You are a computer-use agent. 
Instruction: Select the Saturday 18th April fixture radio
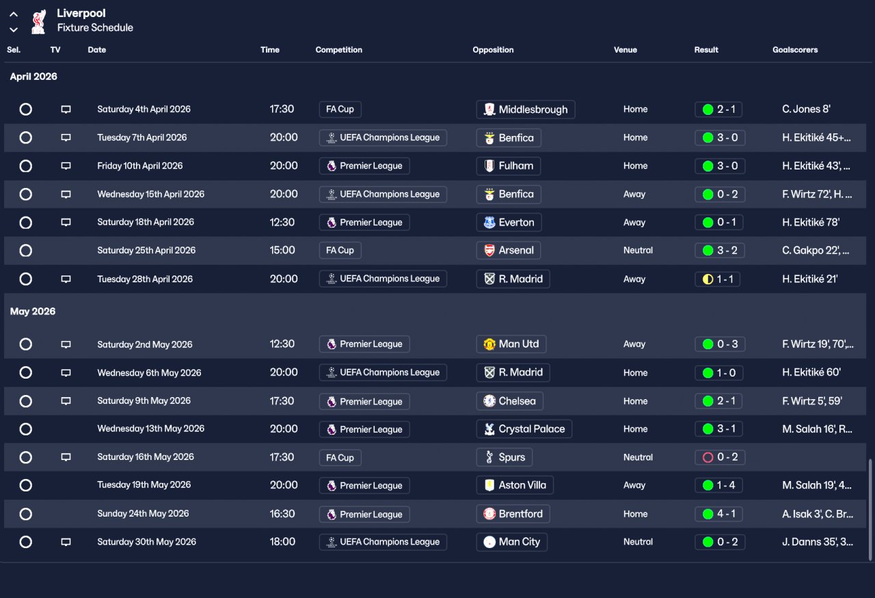(25, 222)
